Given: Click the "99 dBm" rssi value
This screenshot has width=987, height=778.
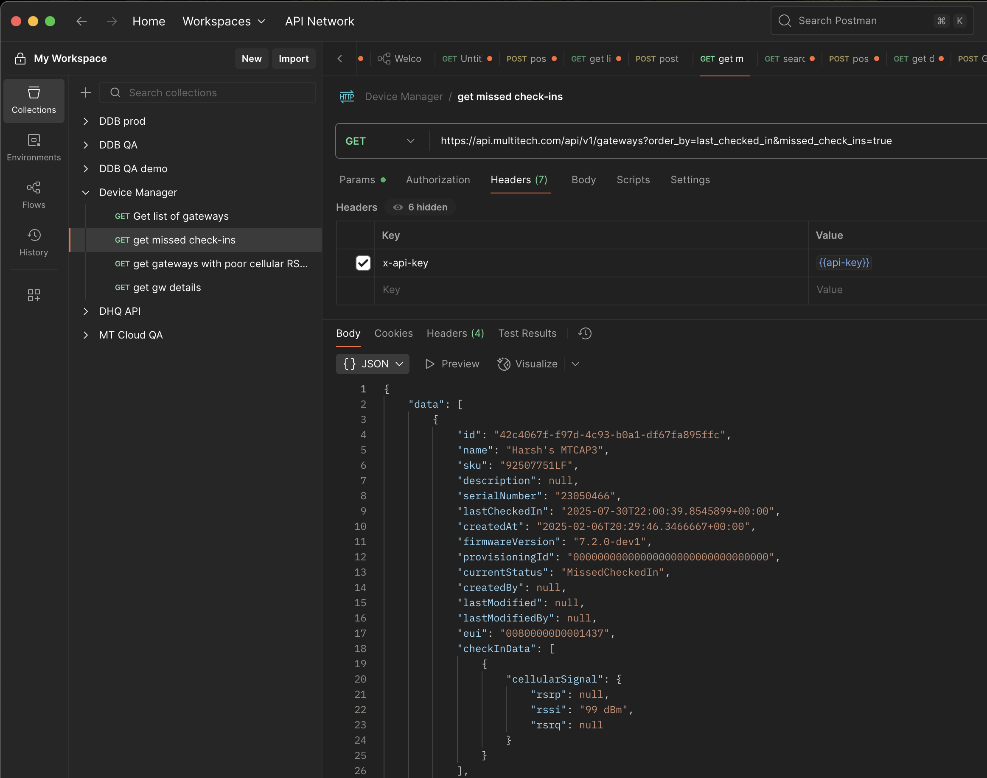Looking at the screenshot, I should click(x=603, y=710).
